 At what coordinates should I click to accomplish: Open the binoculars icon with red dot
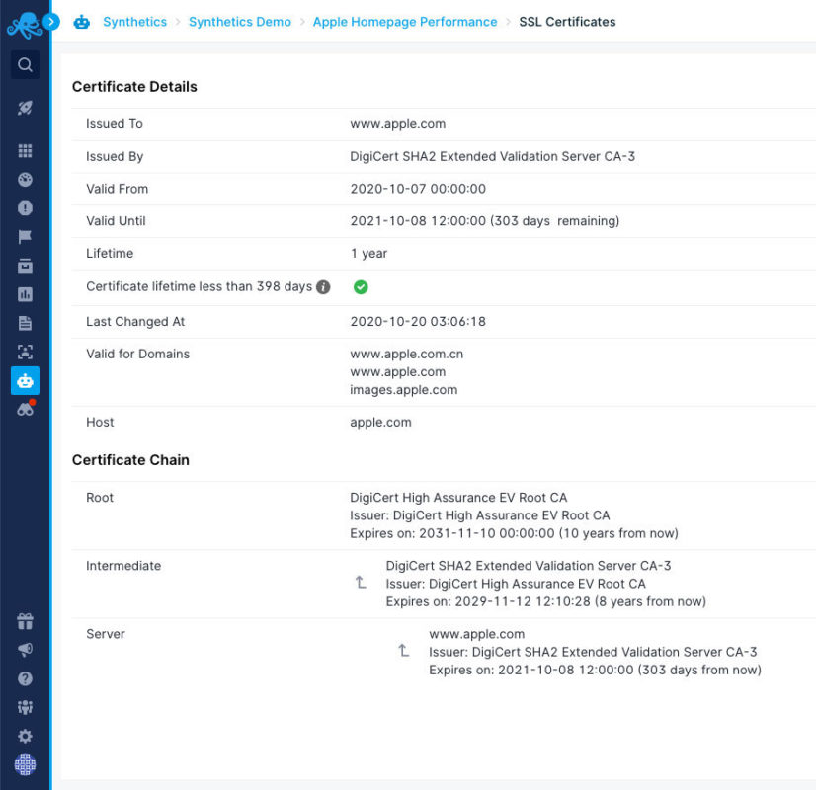point(26,409)
